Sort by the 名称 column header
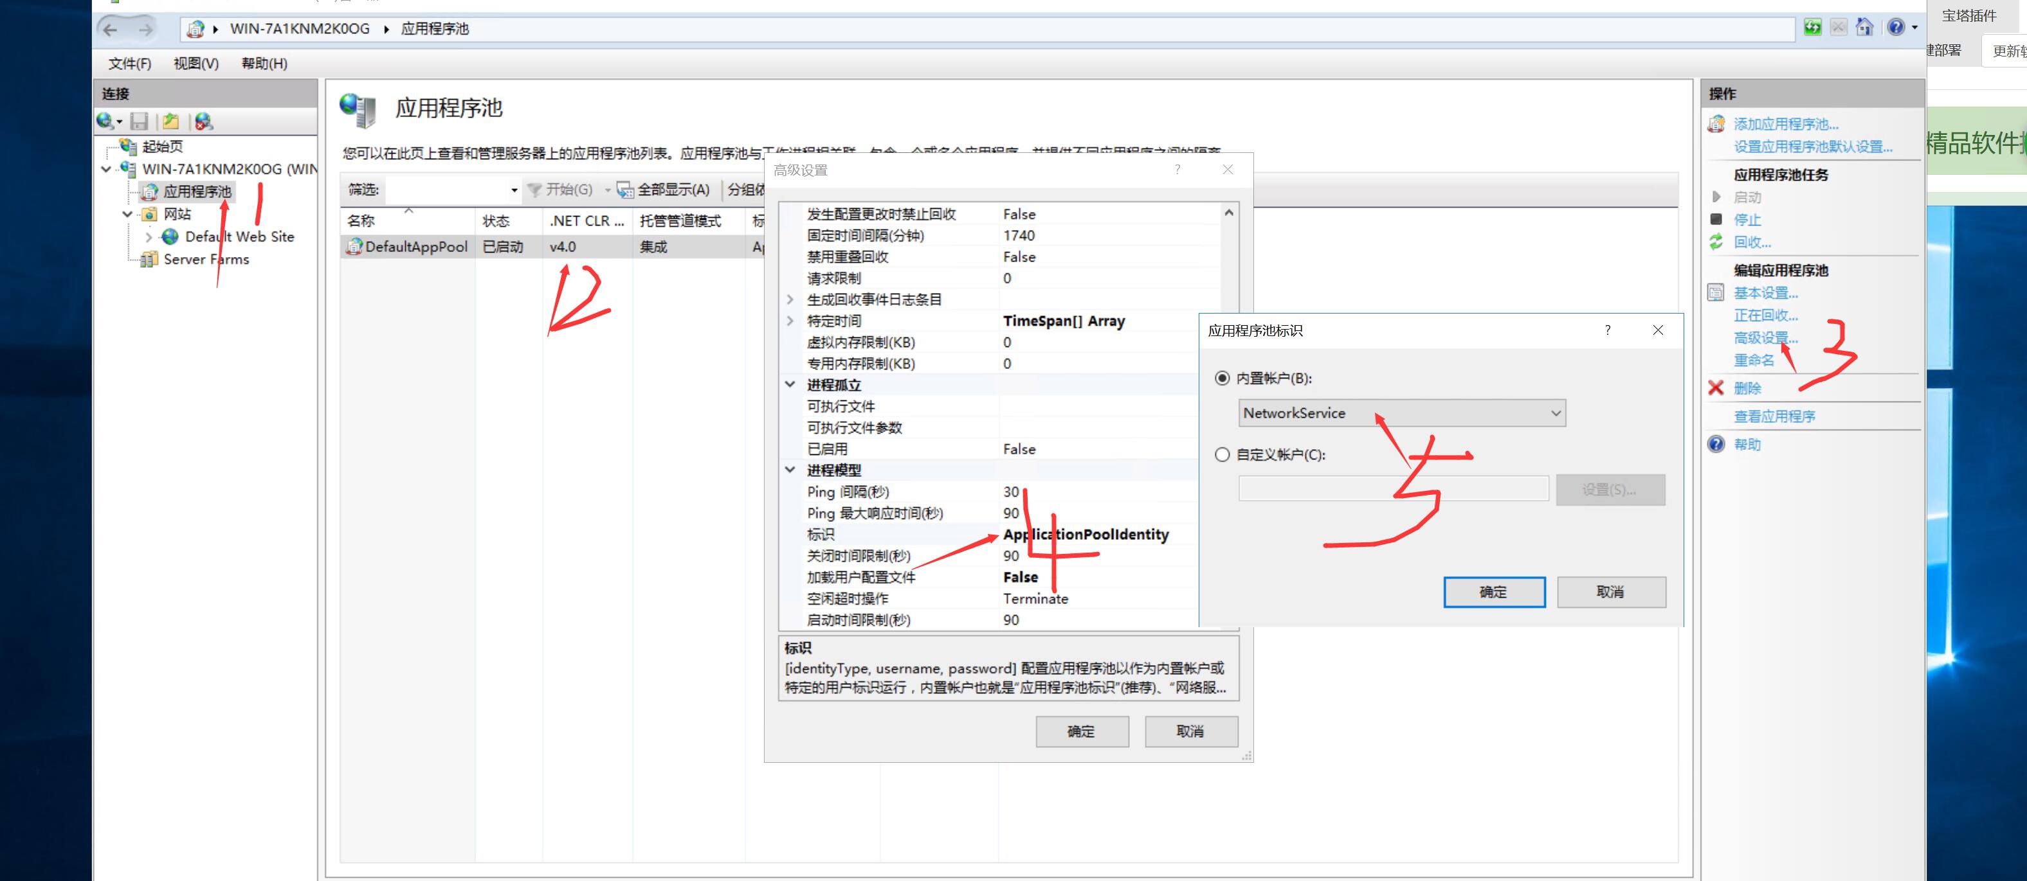 tap(408, 221)
